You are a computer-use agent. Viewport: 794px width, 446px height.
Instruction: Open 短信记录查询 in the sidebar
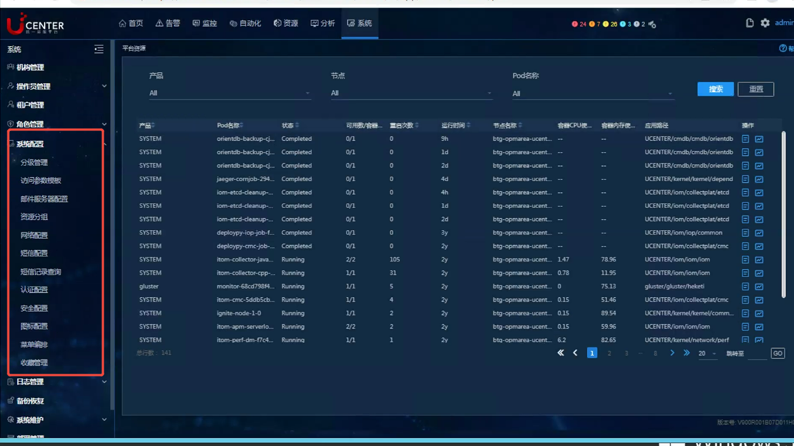coord(40,272)
